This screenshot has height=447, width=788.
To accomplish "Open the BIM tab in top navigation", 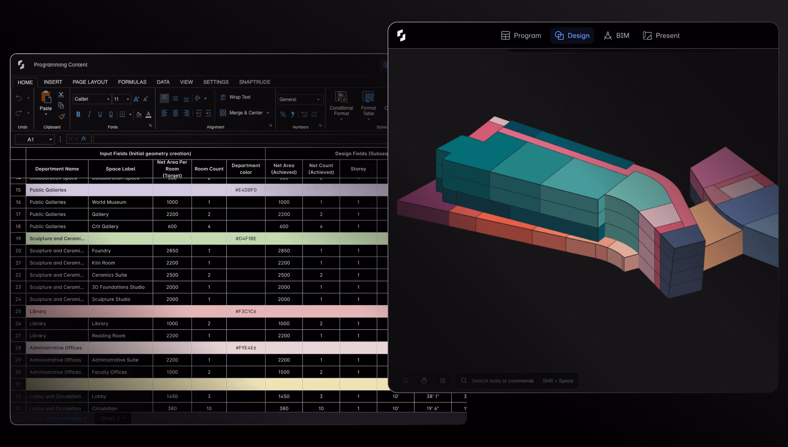I will (x=616, y=36).
